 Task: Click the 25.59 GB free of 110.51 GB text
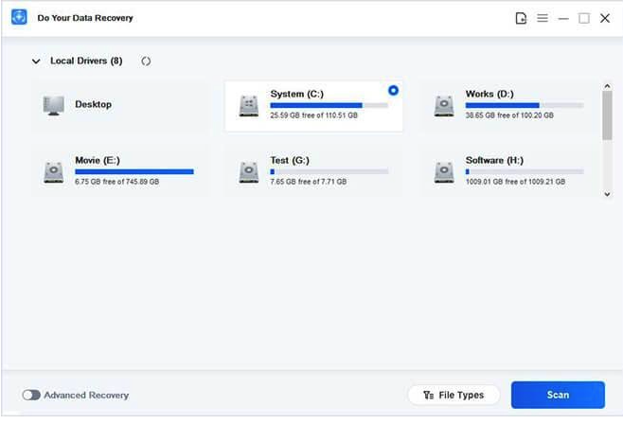pyautogui.click(x=314, y=115)
